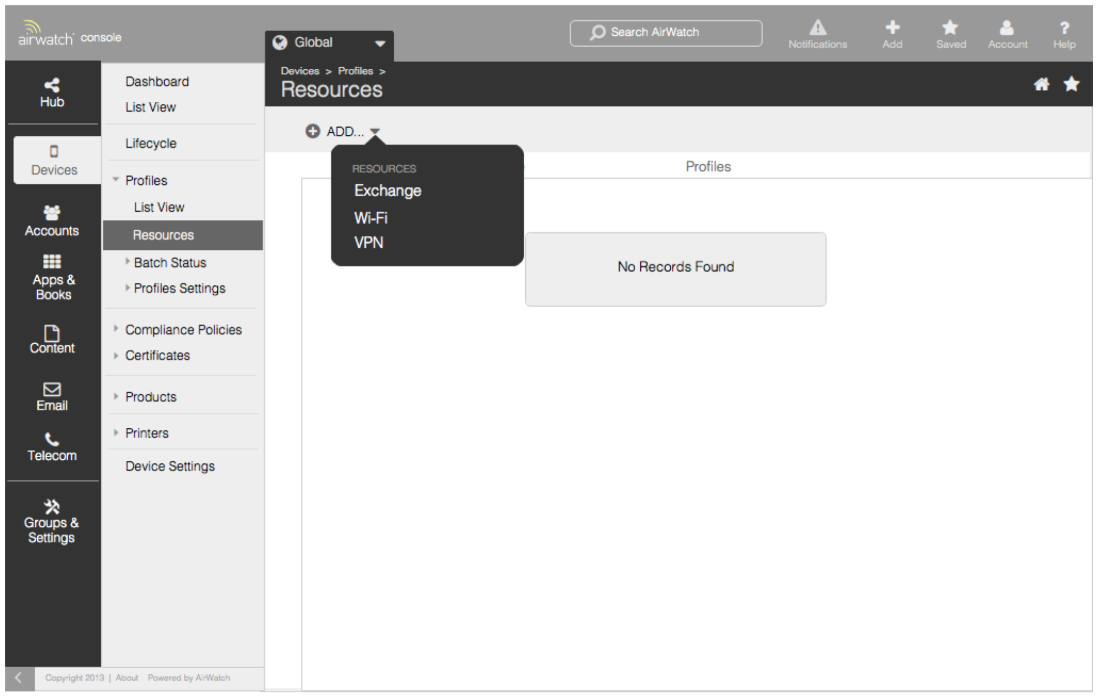This screenshot has height=696, width=1098.
Task: Open the Global organization dropdown
Action: (x=329, y=44)
